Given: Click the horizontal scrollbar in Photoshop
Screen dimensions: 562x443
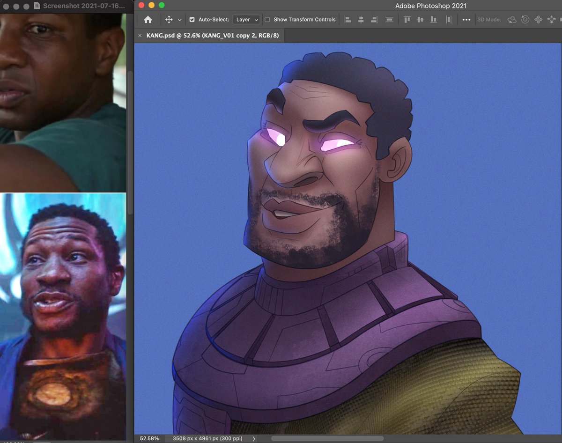Looking at the screenshot, I should click(x=327, y=439).
